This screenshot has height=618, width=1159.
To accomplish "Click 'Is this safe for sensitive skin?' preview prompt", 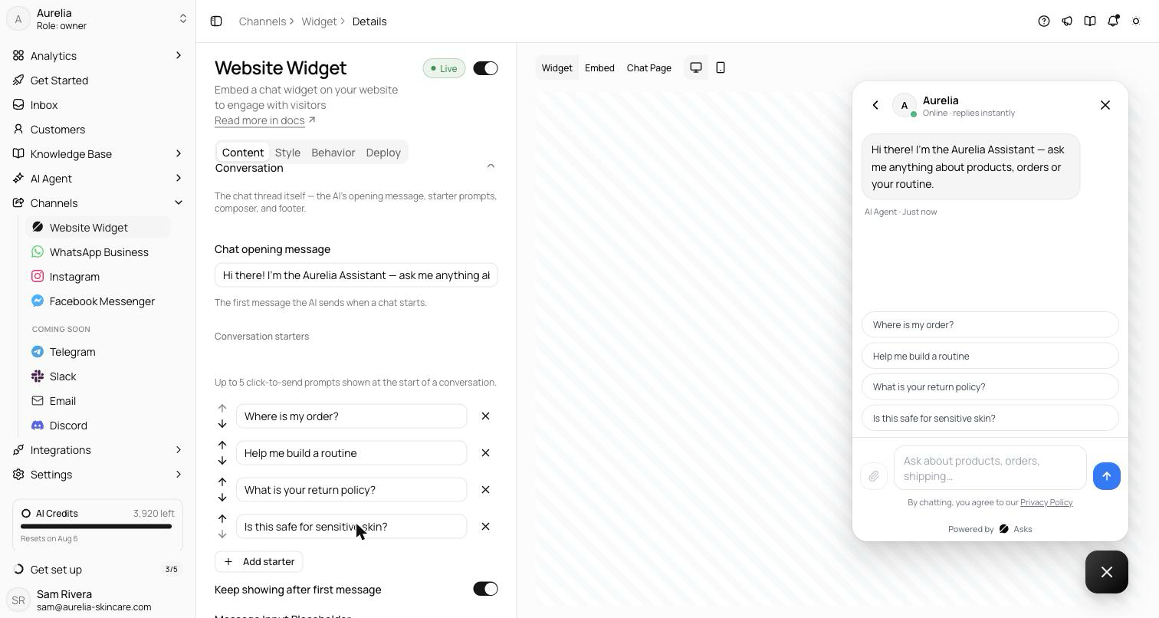I will [990, 418].
